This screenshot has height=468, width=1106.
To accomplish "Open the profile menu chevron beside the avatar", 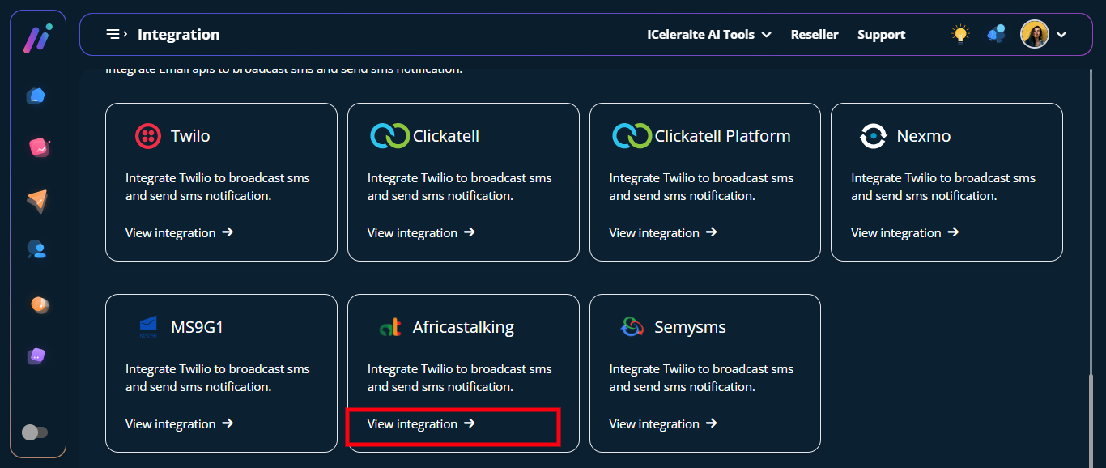I will [1061, 35].
